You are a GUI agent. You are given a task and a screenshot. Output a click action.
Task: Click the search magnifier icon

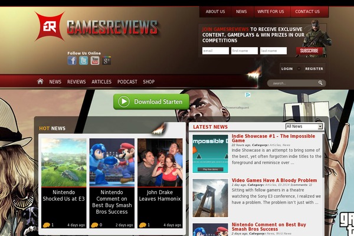[x=320, y=83]
